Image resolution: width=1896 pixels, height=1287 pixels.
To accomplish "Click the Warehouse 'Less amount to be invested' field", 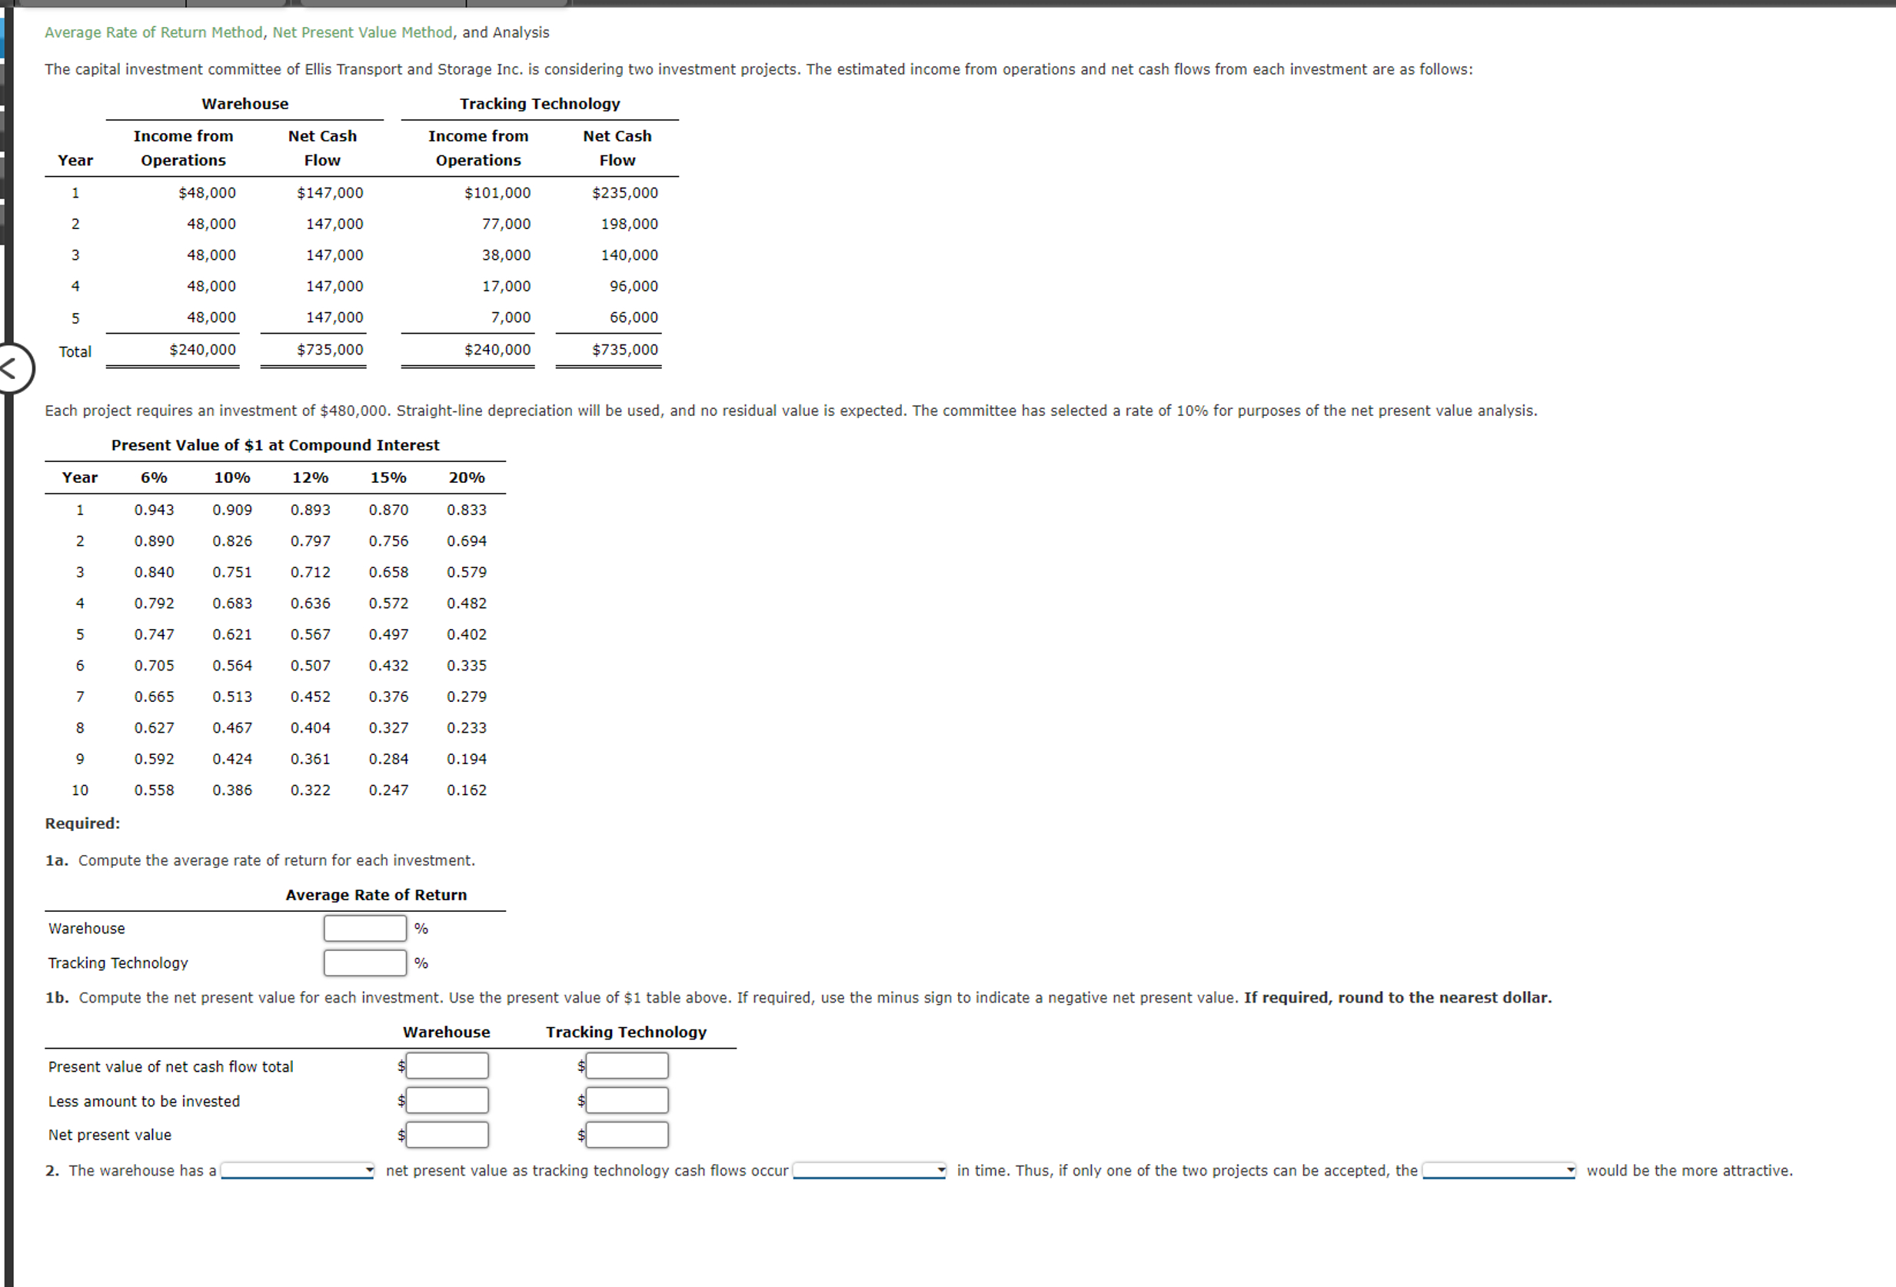I will [447, 1099].
